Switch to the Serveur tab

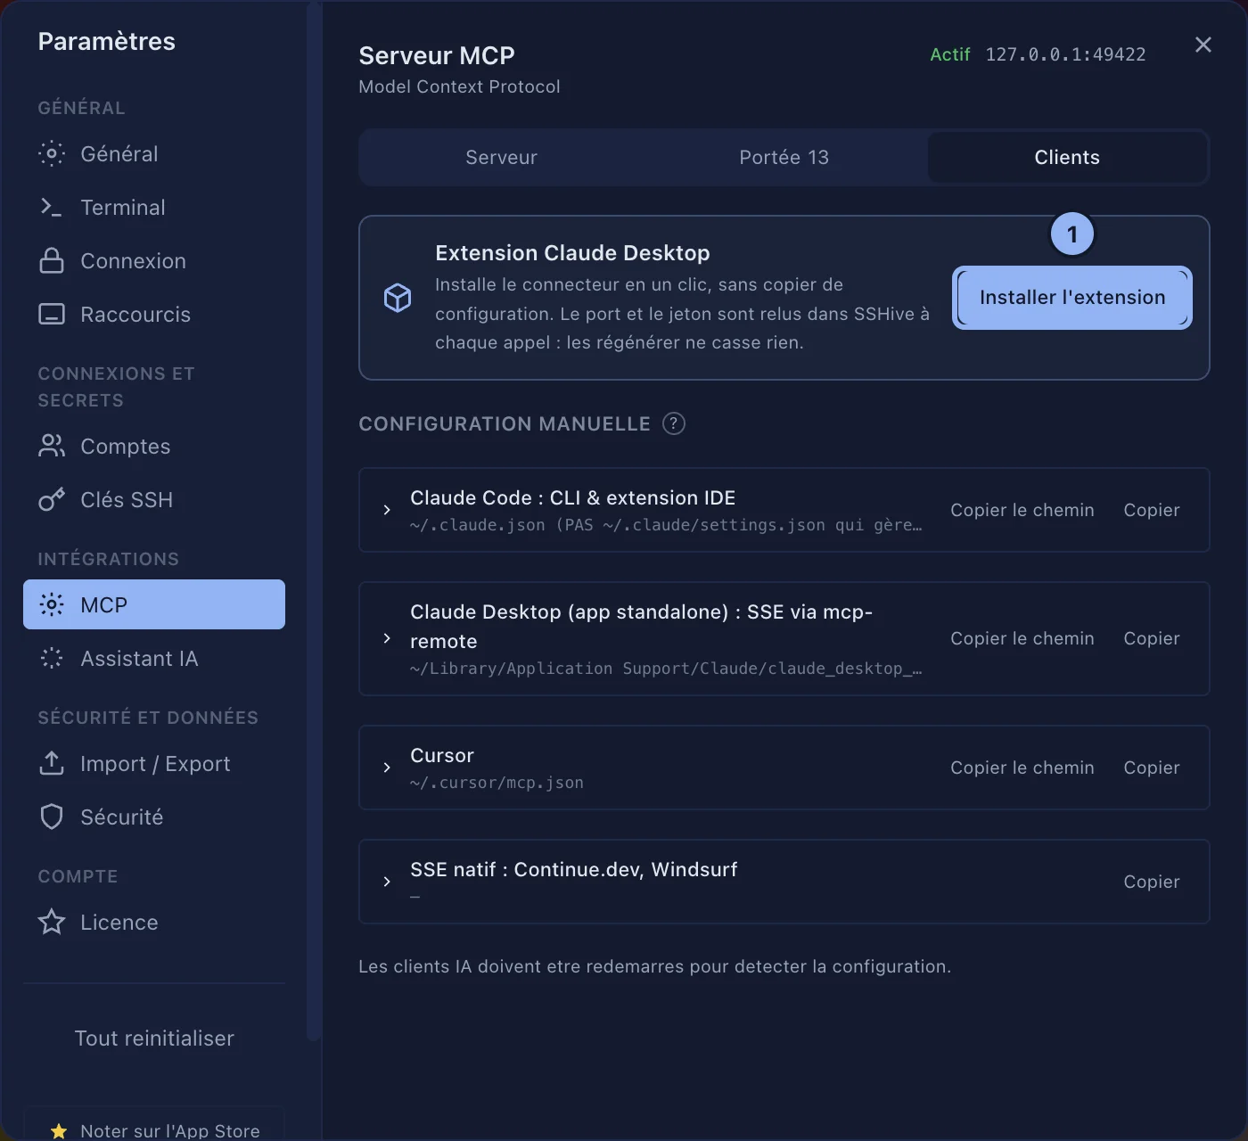501,157
